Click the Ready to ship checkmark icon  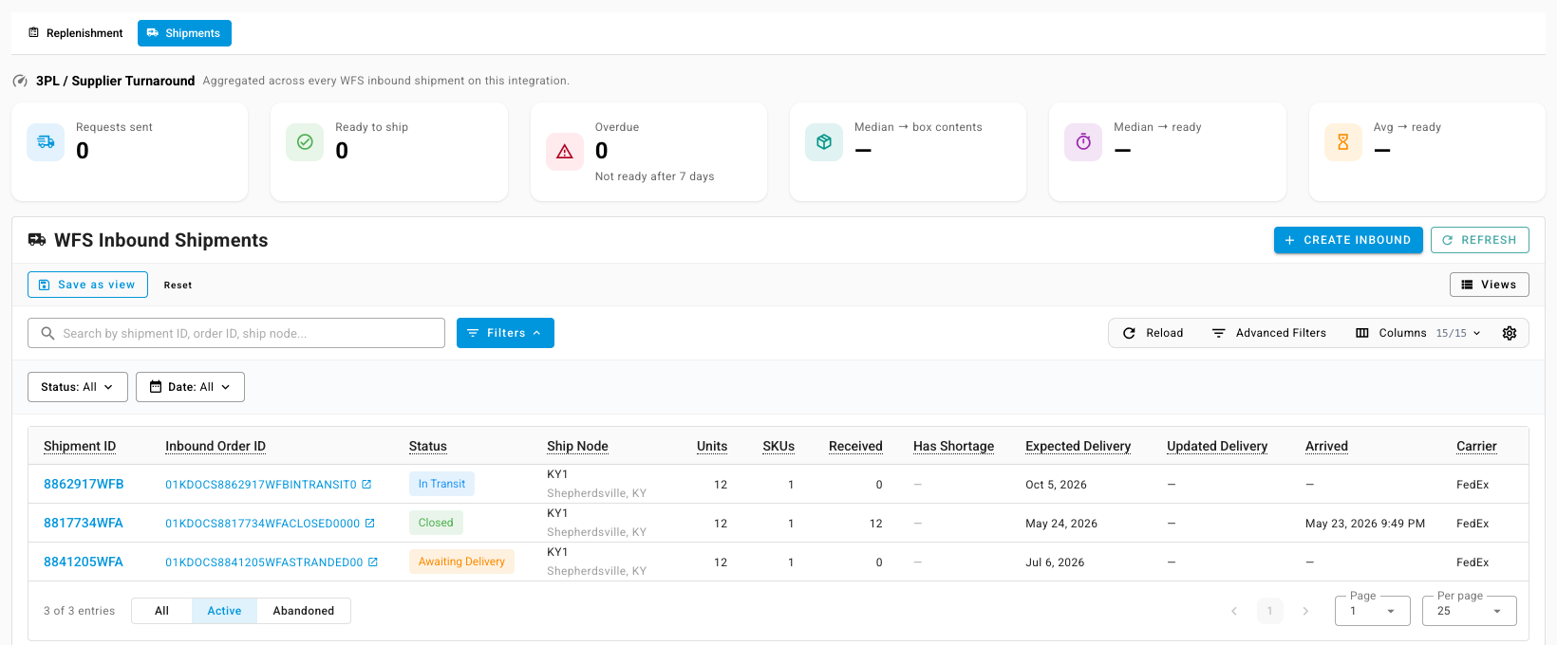[305, 142]
